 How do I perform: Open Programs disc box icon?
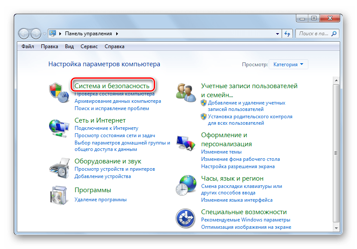click(x=59, y=195)
